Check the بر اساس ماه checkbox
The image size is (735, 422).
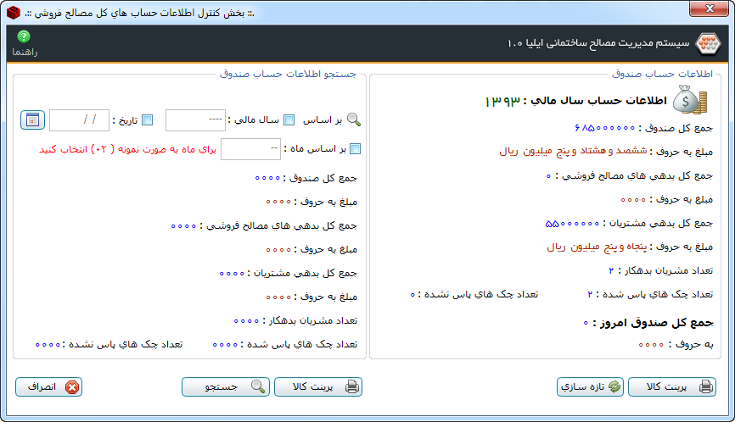[355, 149]
